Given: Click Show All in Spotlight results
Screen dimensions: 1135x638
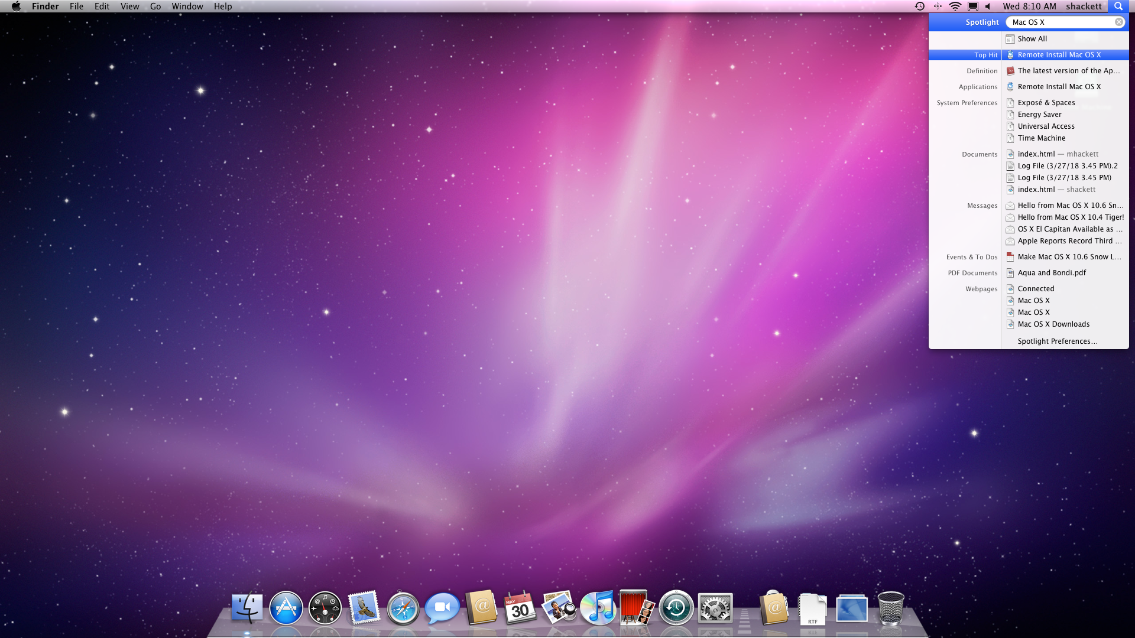Looking at the screenshot, I should 1032,39.
